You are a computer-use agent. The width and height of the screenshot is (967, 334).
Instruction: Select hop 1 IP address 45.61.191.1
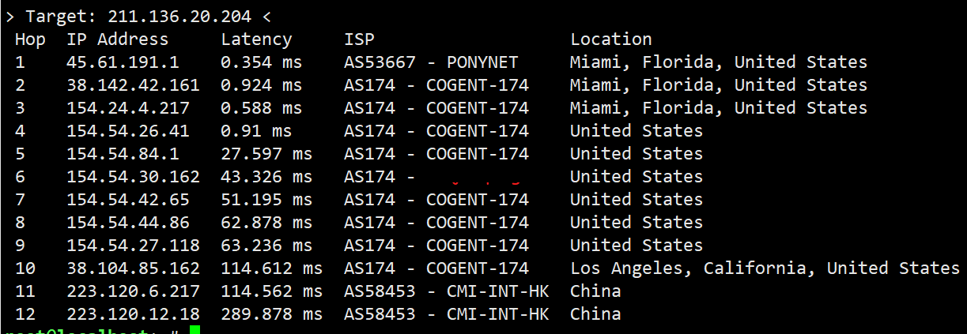123,62
